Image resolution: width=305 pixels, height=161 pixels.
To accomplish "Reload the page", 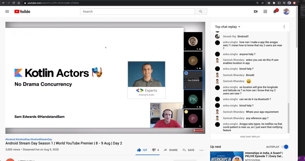I will click(13, 3).
